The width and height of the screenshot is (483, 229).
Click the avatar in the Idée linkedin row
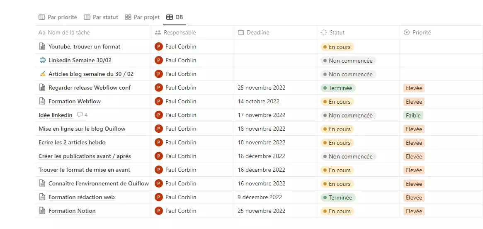click(159, 115)
